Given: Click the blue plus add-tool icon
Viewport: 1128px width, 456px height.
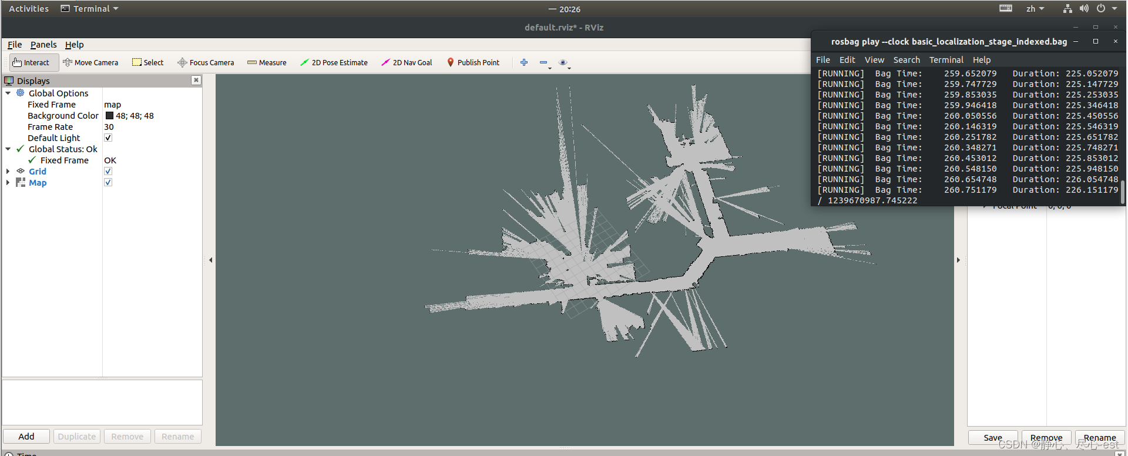Looking at the screenshot, I should coord(524,62).
